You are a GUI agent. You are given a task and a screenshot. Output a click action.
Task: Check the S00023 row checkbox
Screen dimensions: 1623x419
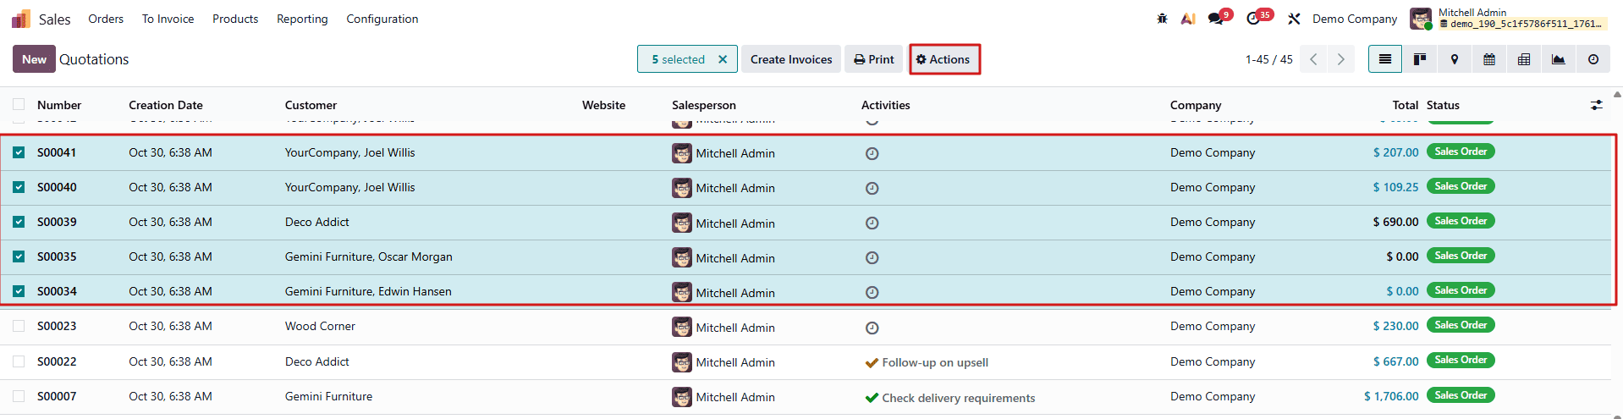tap(19, 326)
